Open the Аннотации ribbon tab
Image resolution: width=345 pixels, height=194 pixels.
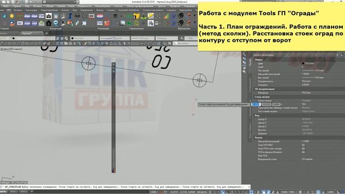[x=31, y=10]
